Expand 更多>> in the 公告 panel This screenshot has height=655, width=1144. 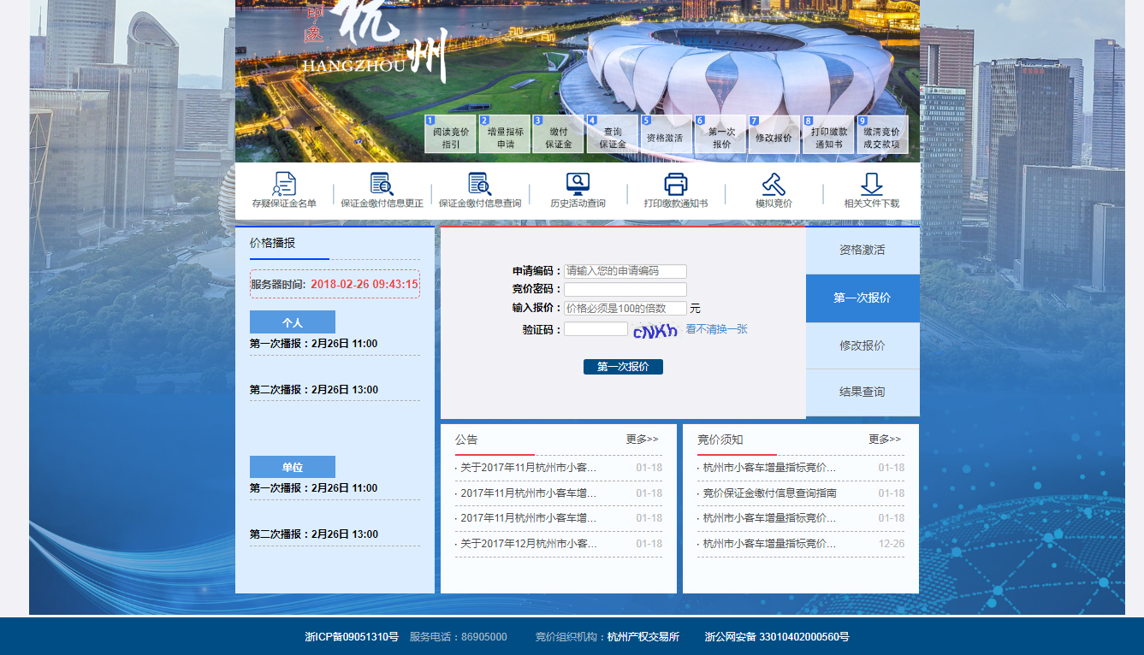642,440
